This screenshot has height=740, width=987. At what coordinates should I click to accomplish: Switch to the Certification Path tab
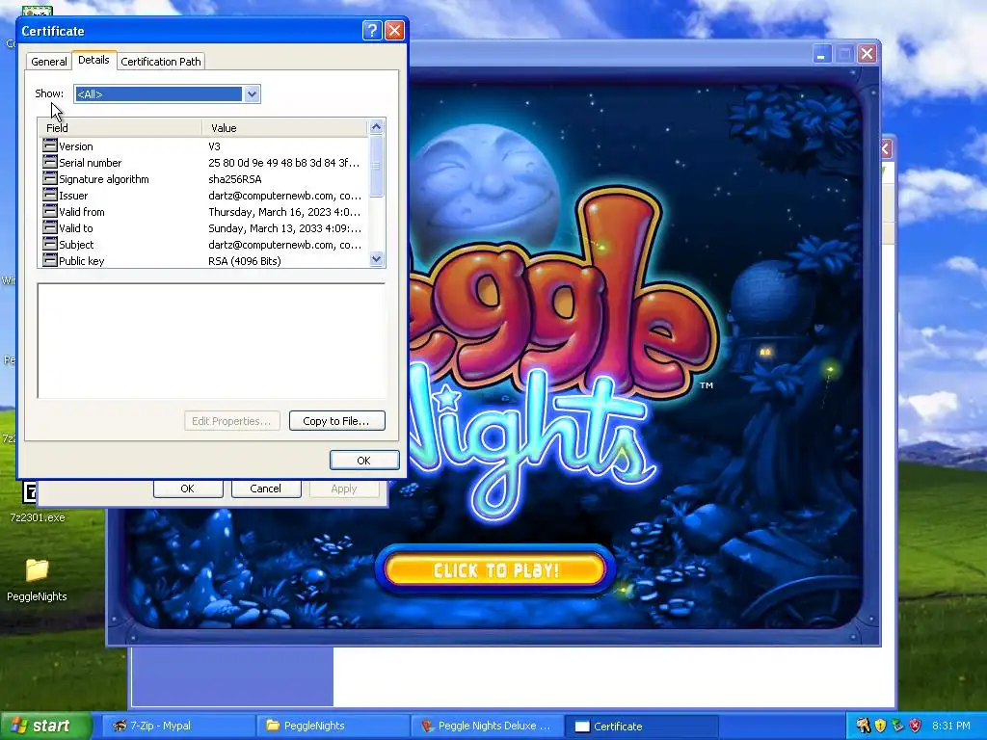[x=161, y=61]
